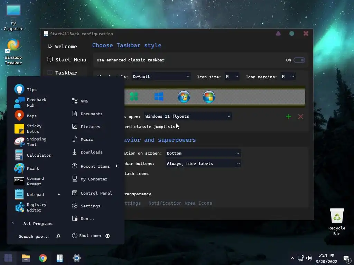
Task: Select the Windows 10 flat logo start button
Action: 159,97
